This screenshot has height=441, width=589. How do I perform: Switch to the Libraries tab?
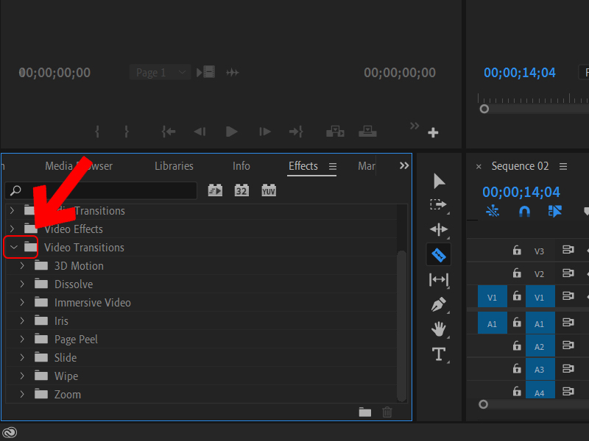click(174, 166)
